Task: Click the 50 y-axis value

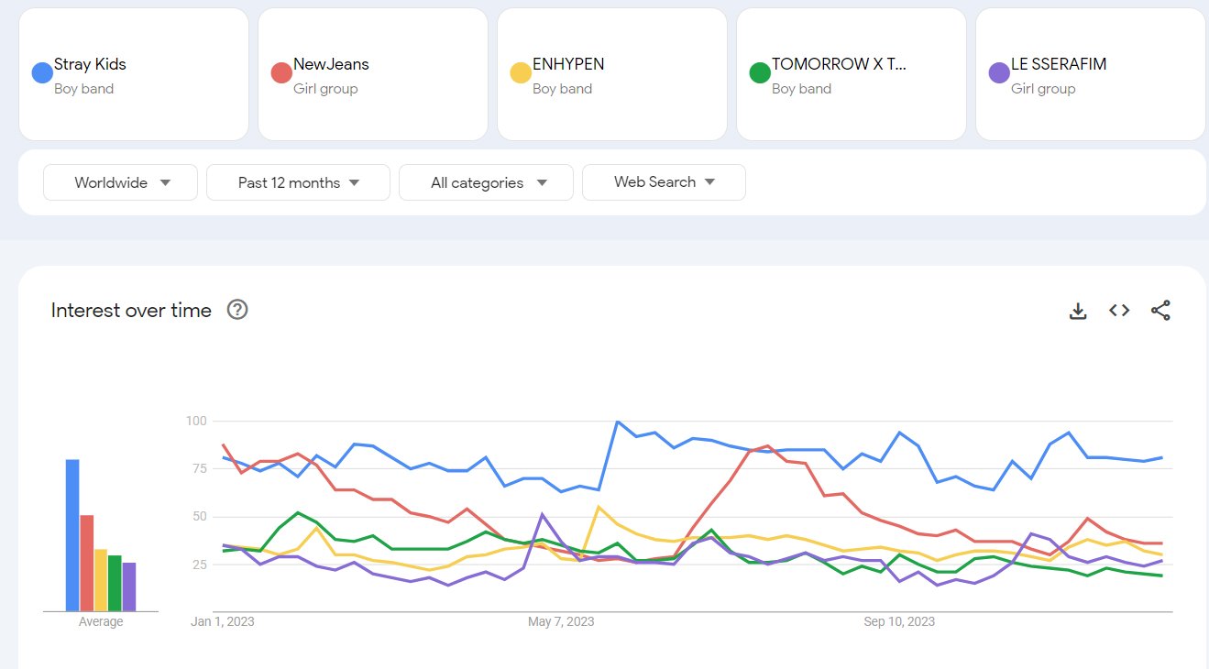Action: (x=200, y=516)
